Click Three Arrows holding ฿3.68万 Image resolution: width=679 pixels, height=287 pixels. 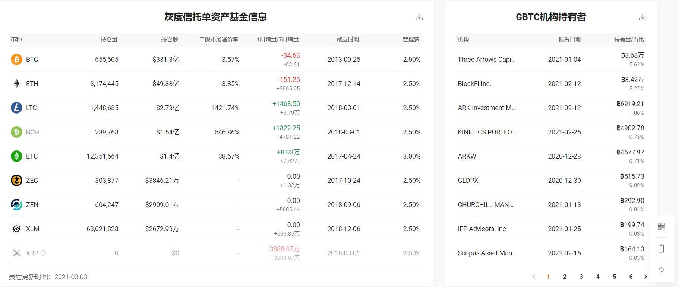pos(632,55)
